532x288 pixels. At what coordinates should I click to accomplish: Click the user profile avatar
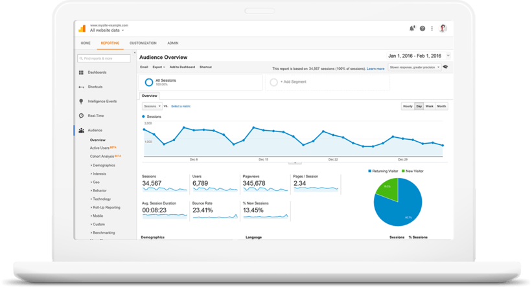click(443, 28)
